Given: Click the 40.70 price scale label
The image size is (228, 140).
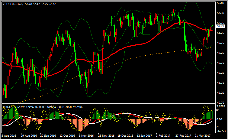Looking at the screenshot, I should 220,103.
